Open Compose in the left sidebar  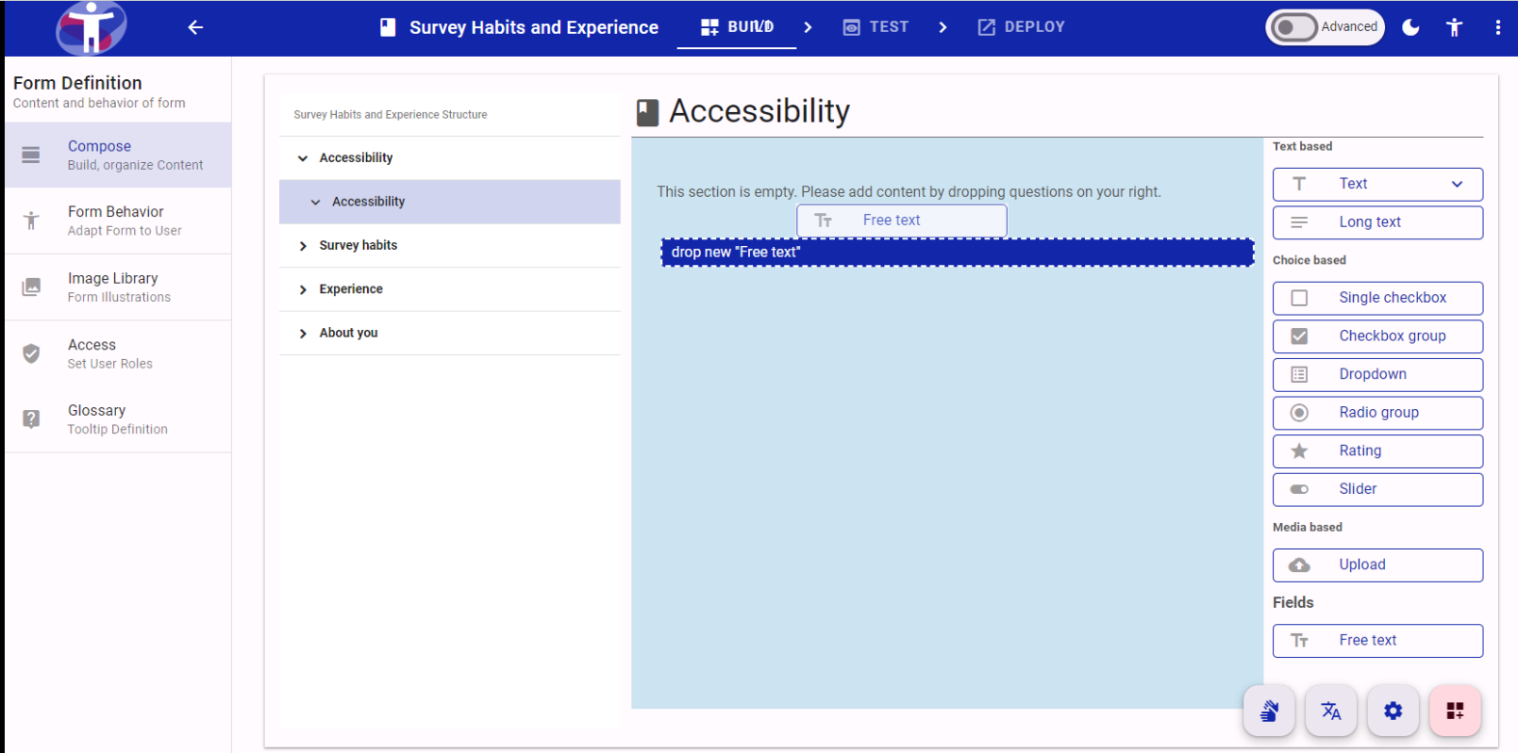click(x=118, y=155)
